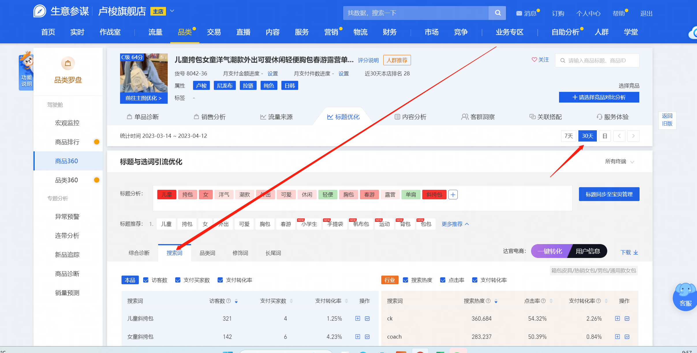Toggle industry 点击率 checkbox
Screen dimensions: 697x353
pos(443,280)
